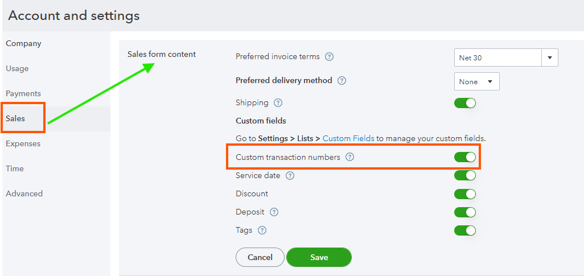Screen dimensions: 584x276
Task: Disable the Tags toggle switch
Action: coord(464,230)
